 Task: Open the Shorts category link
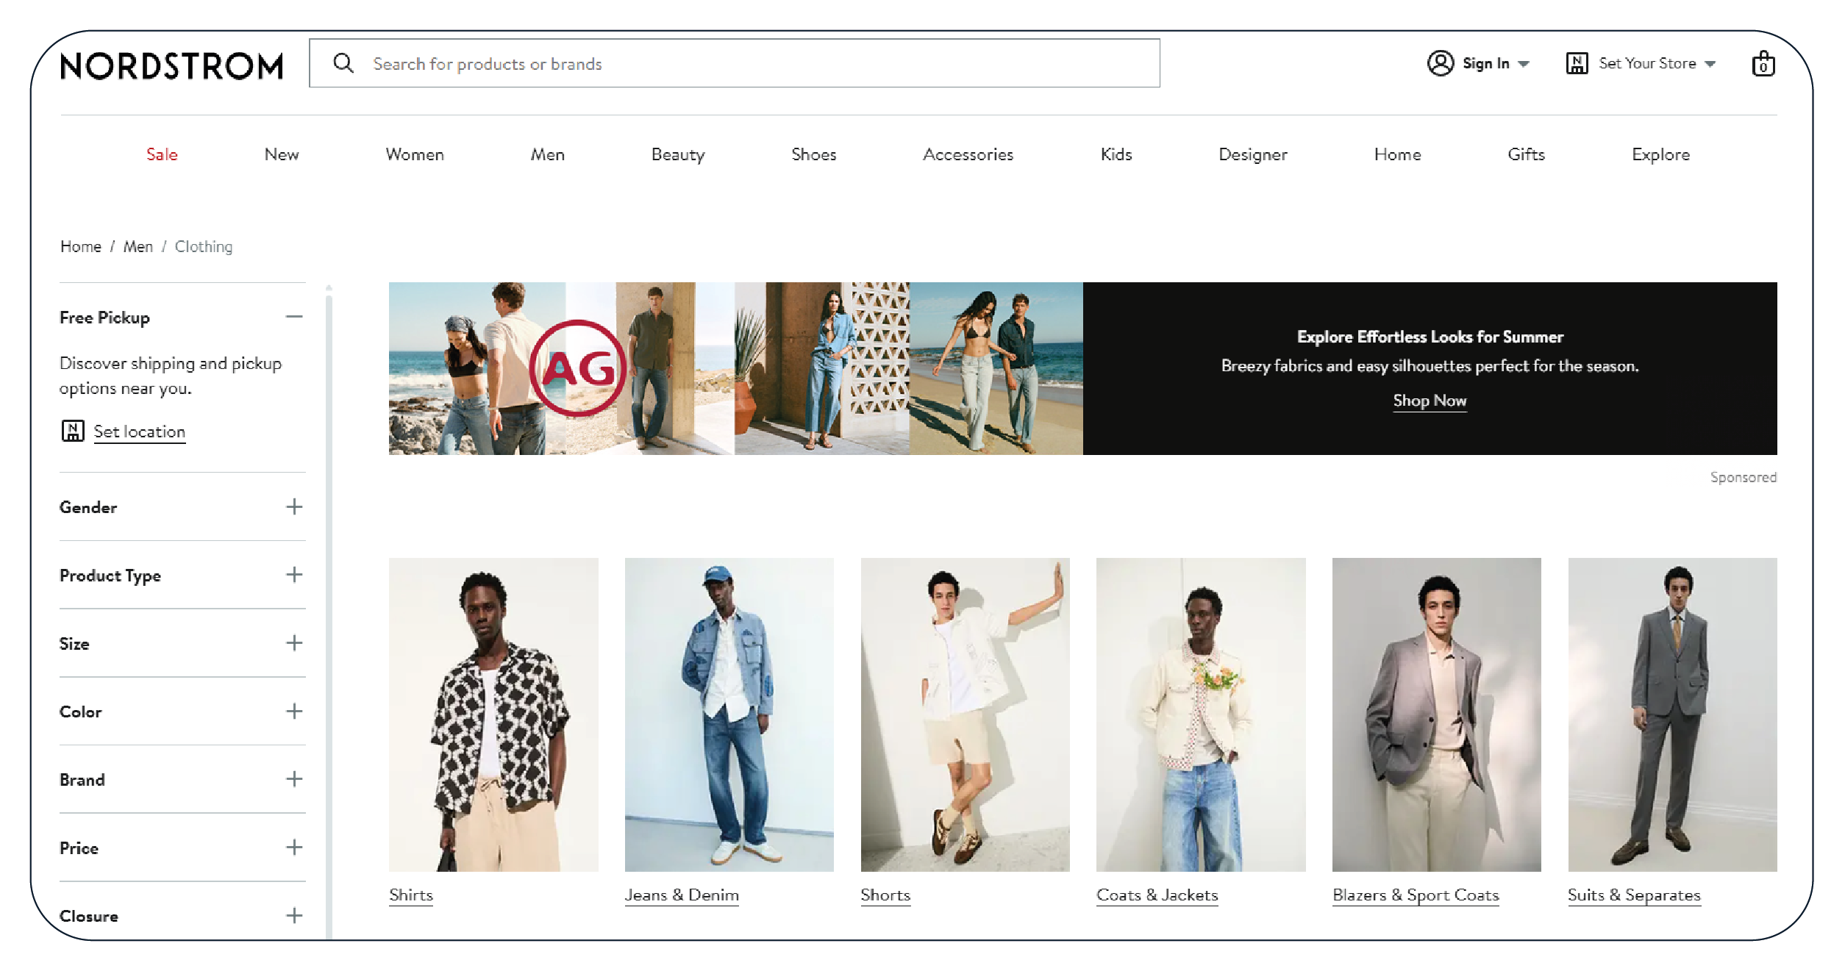point(885,895)
